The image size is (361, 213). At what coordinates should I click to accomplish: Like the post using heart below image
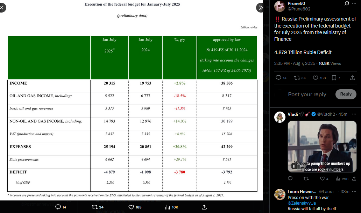click(135, 207)
